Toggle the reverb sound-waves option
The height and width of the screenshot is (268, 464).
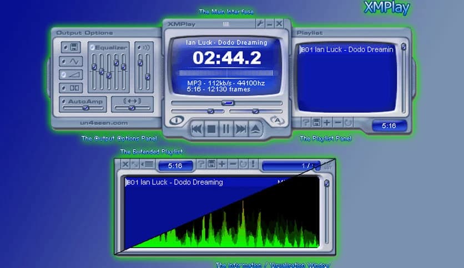(x=144, y=48)
